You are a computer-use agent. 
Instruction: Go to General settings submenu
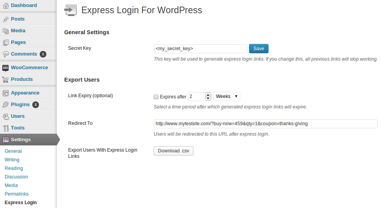13,151
